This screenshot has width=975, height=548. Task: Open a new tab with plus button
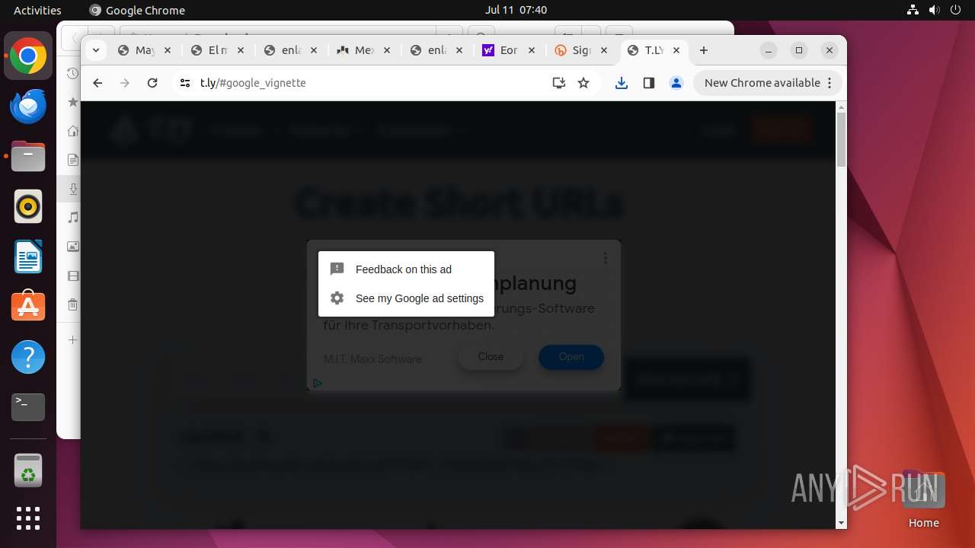coord(704,50)
